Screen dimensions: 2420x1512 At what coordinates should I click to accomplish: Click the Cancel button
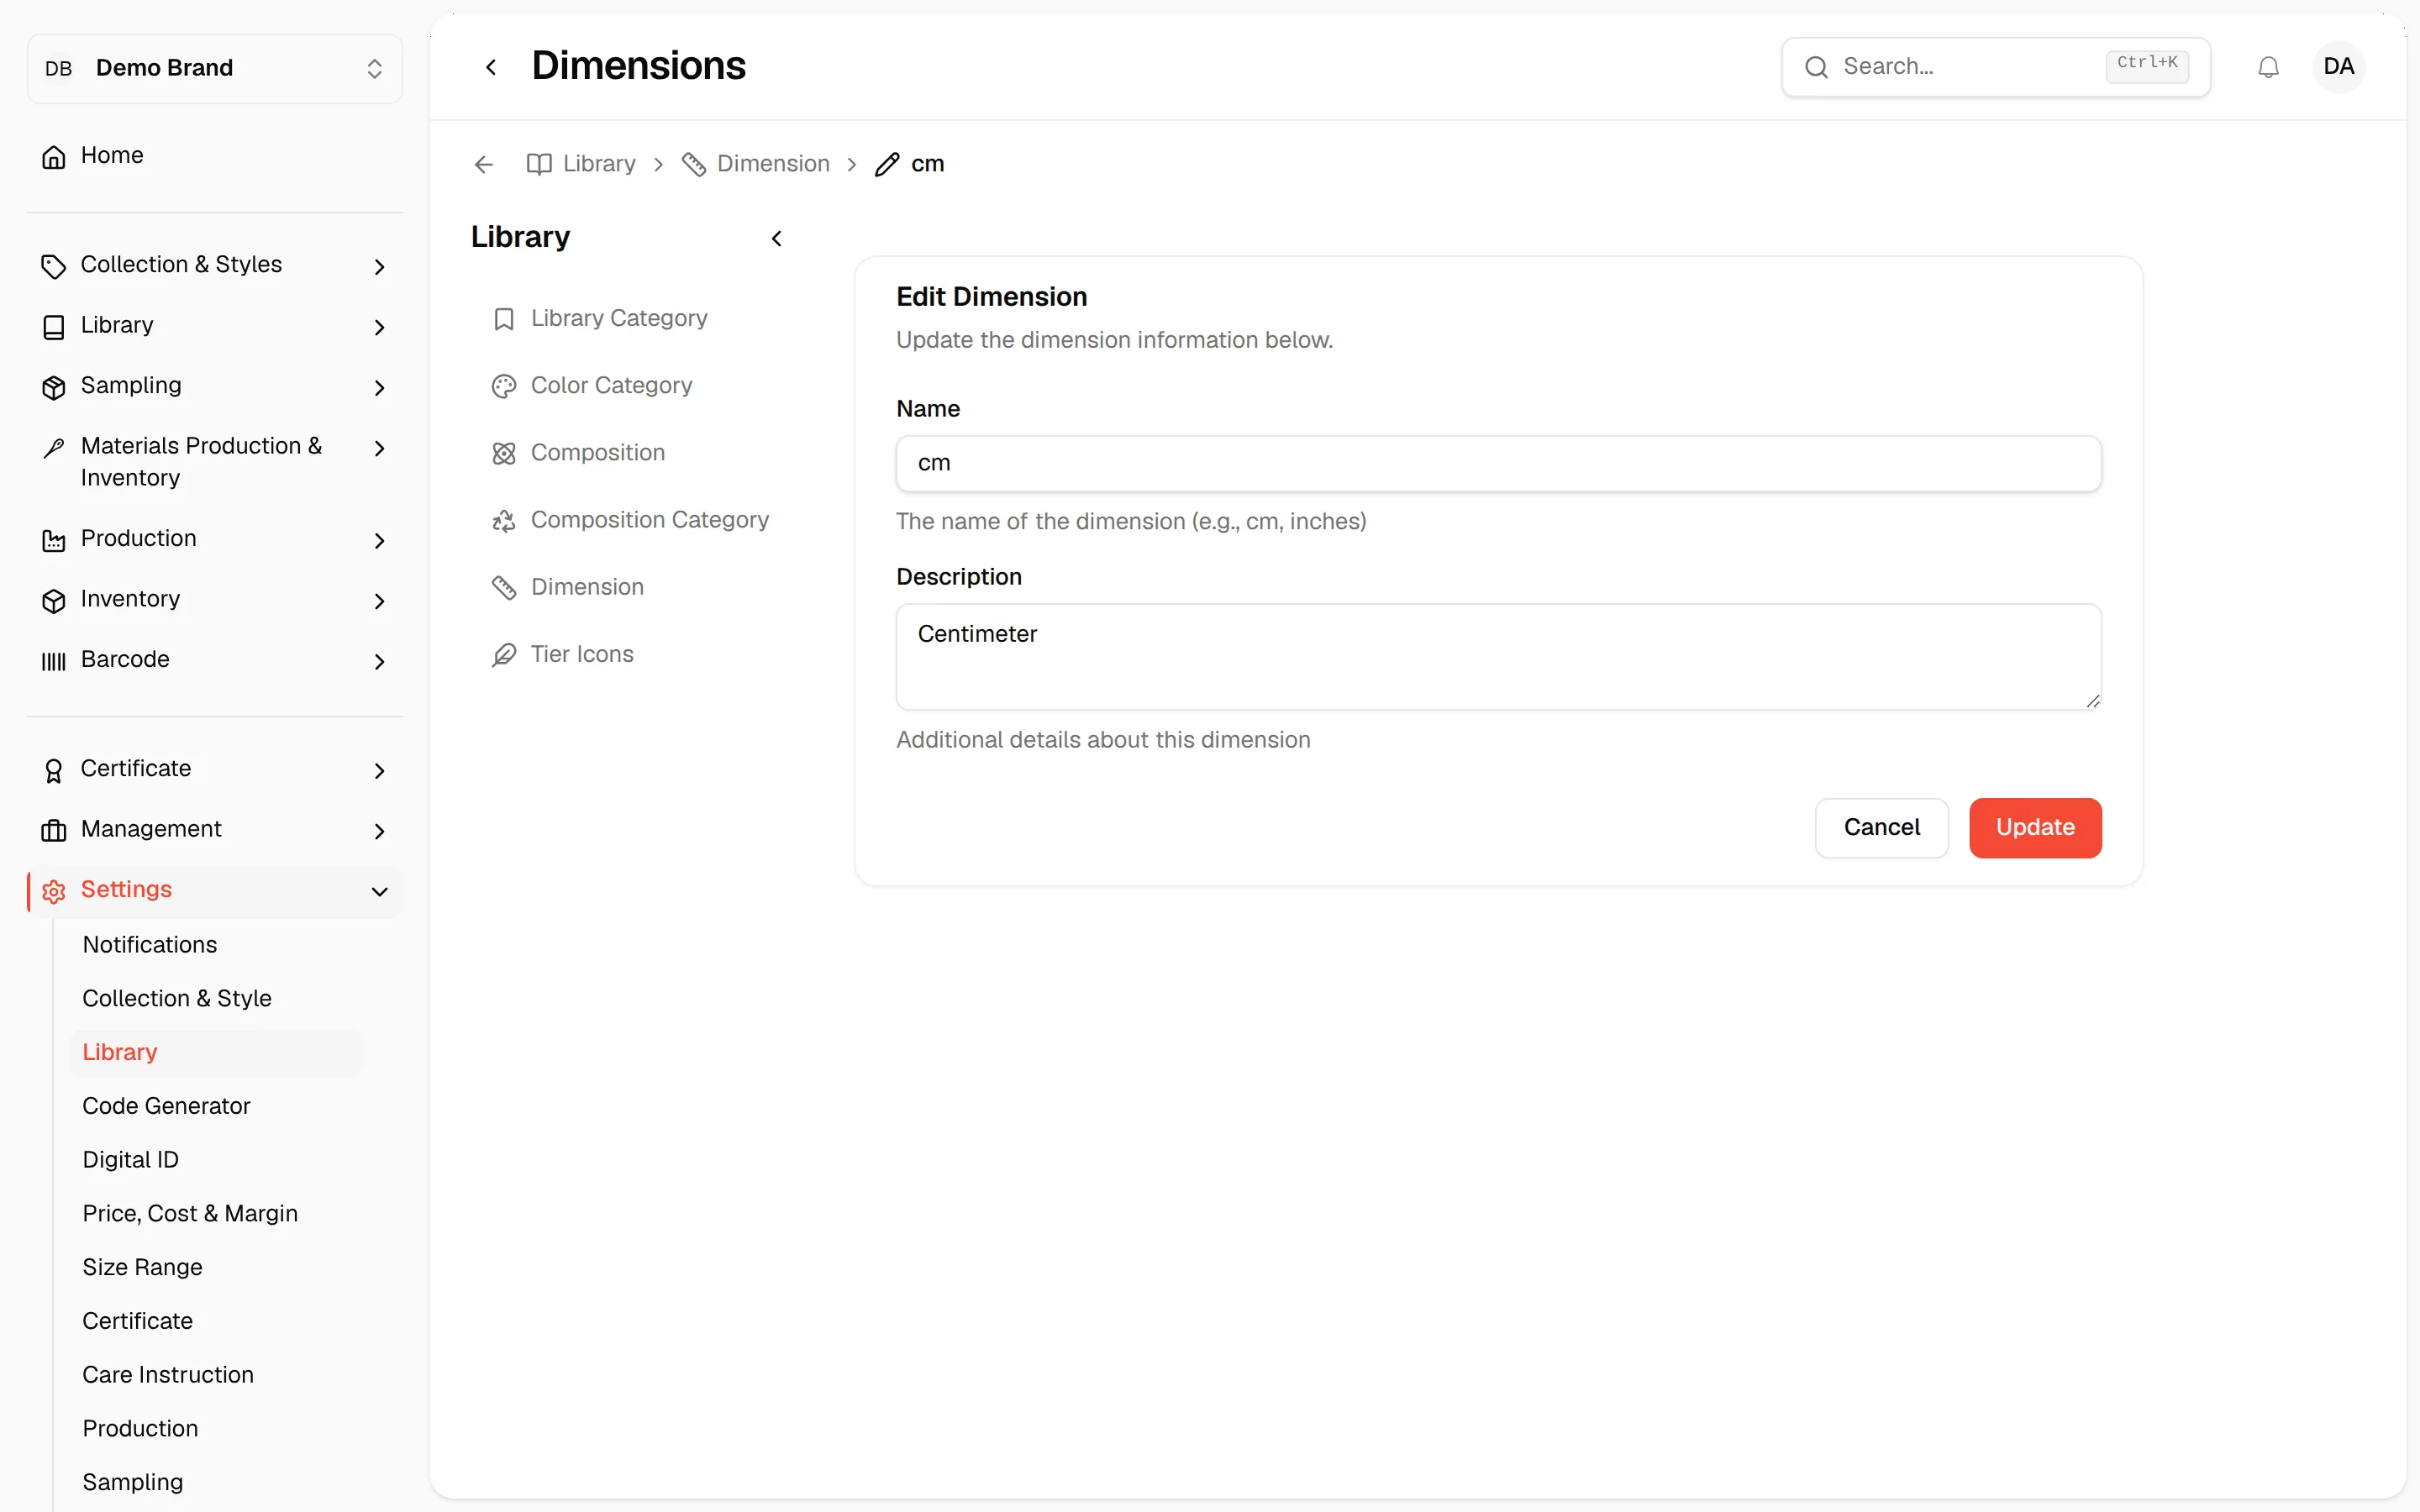pyautogui.click(x=1881, y=827)
